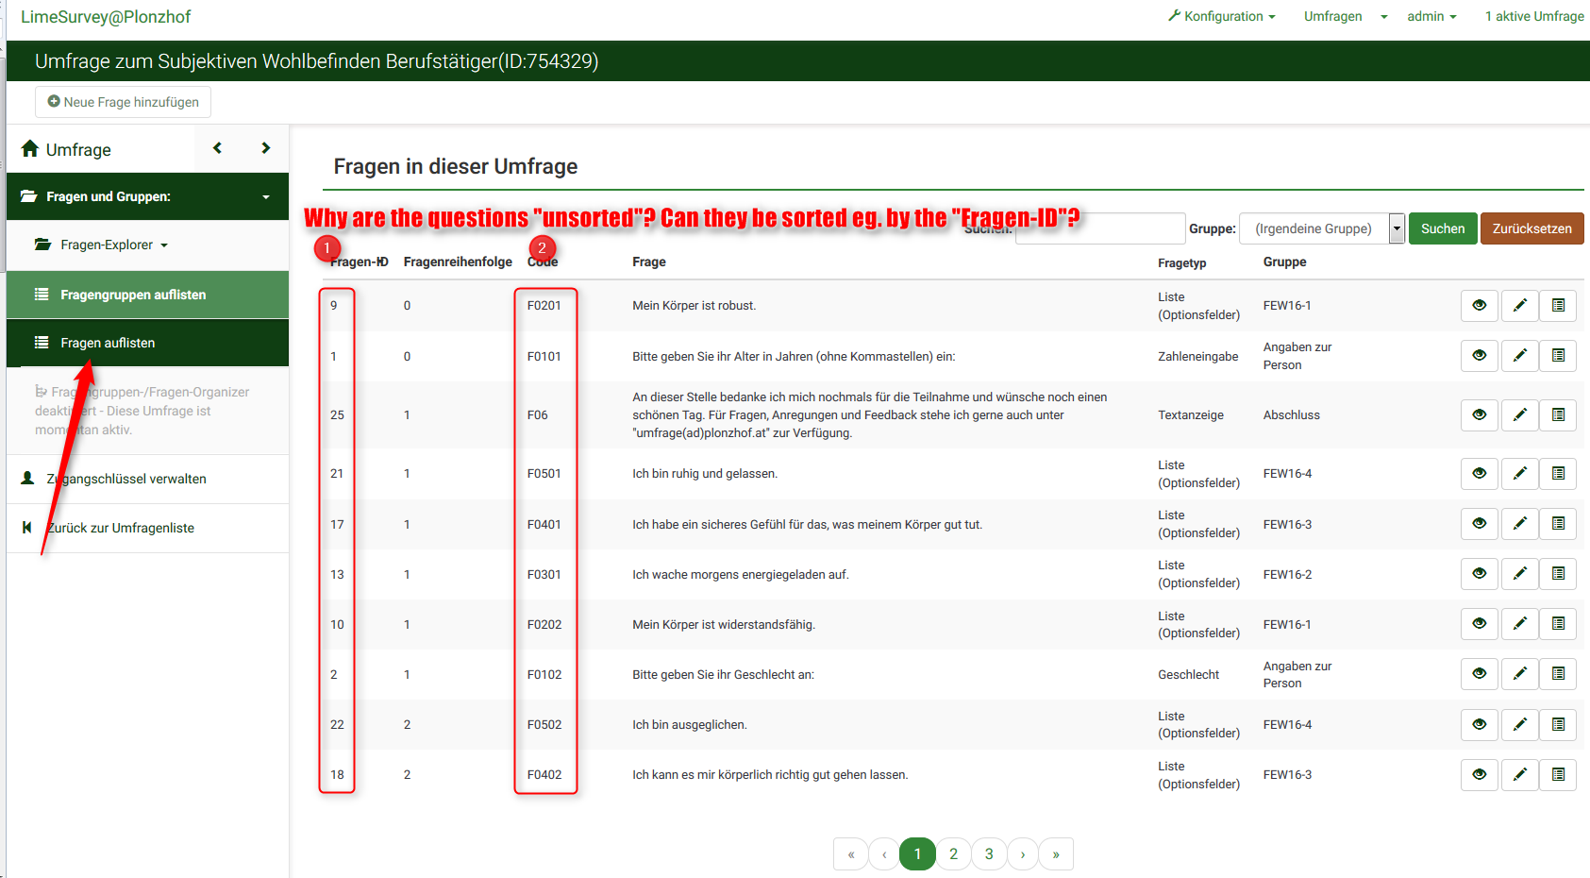This screenshot has height=878, width=1590.
Task: Go to page 2 of results
Action: pyautogui.click(x=953, y=854)
